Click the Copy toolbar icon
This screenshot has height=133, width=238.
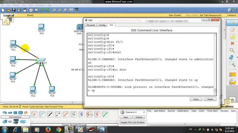(31, 10)
